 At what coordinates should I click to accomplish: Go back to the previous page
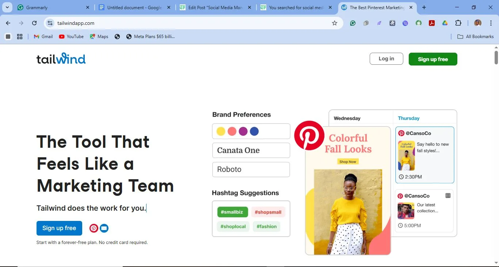point(8,23)
